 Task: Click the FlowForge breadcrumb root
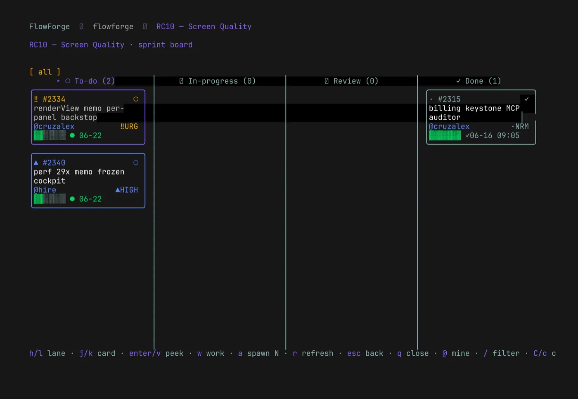click(x=50, y=26)
